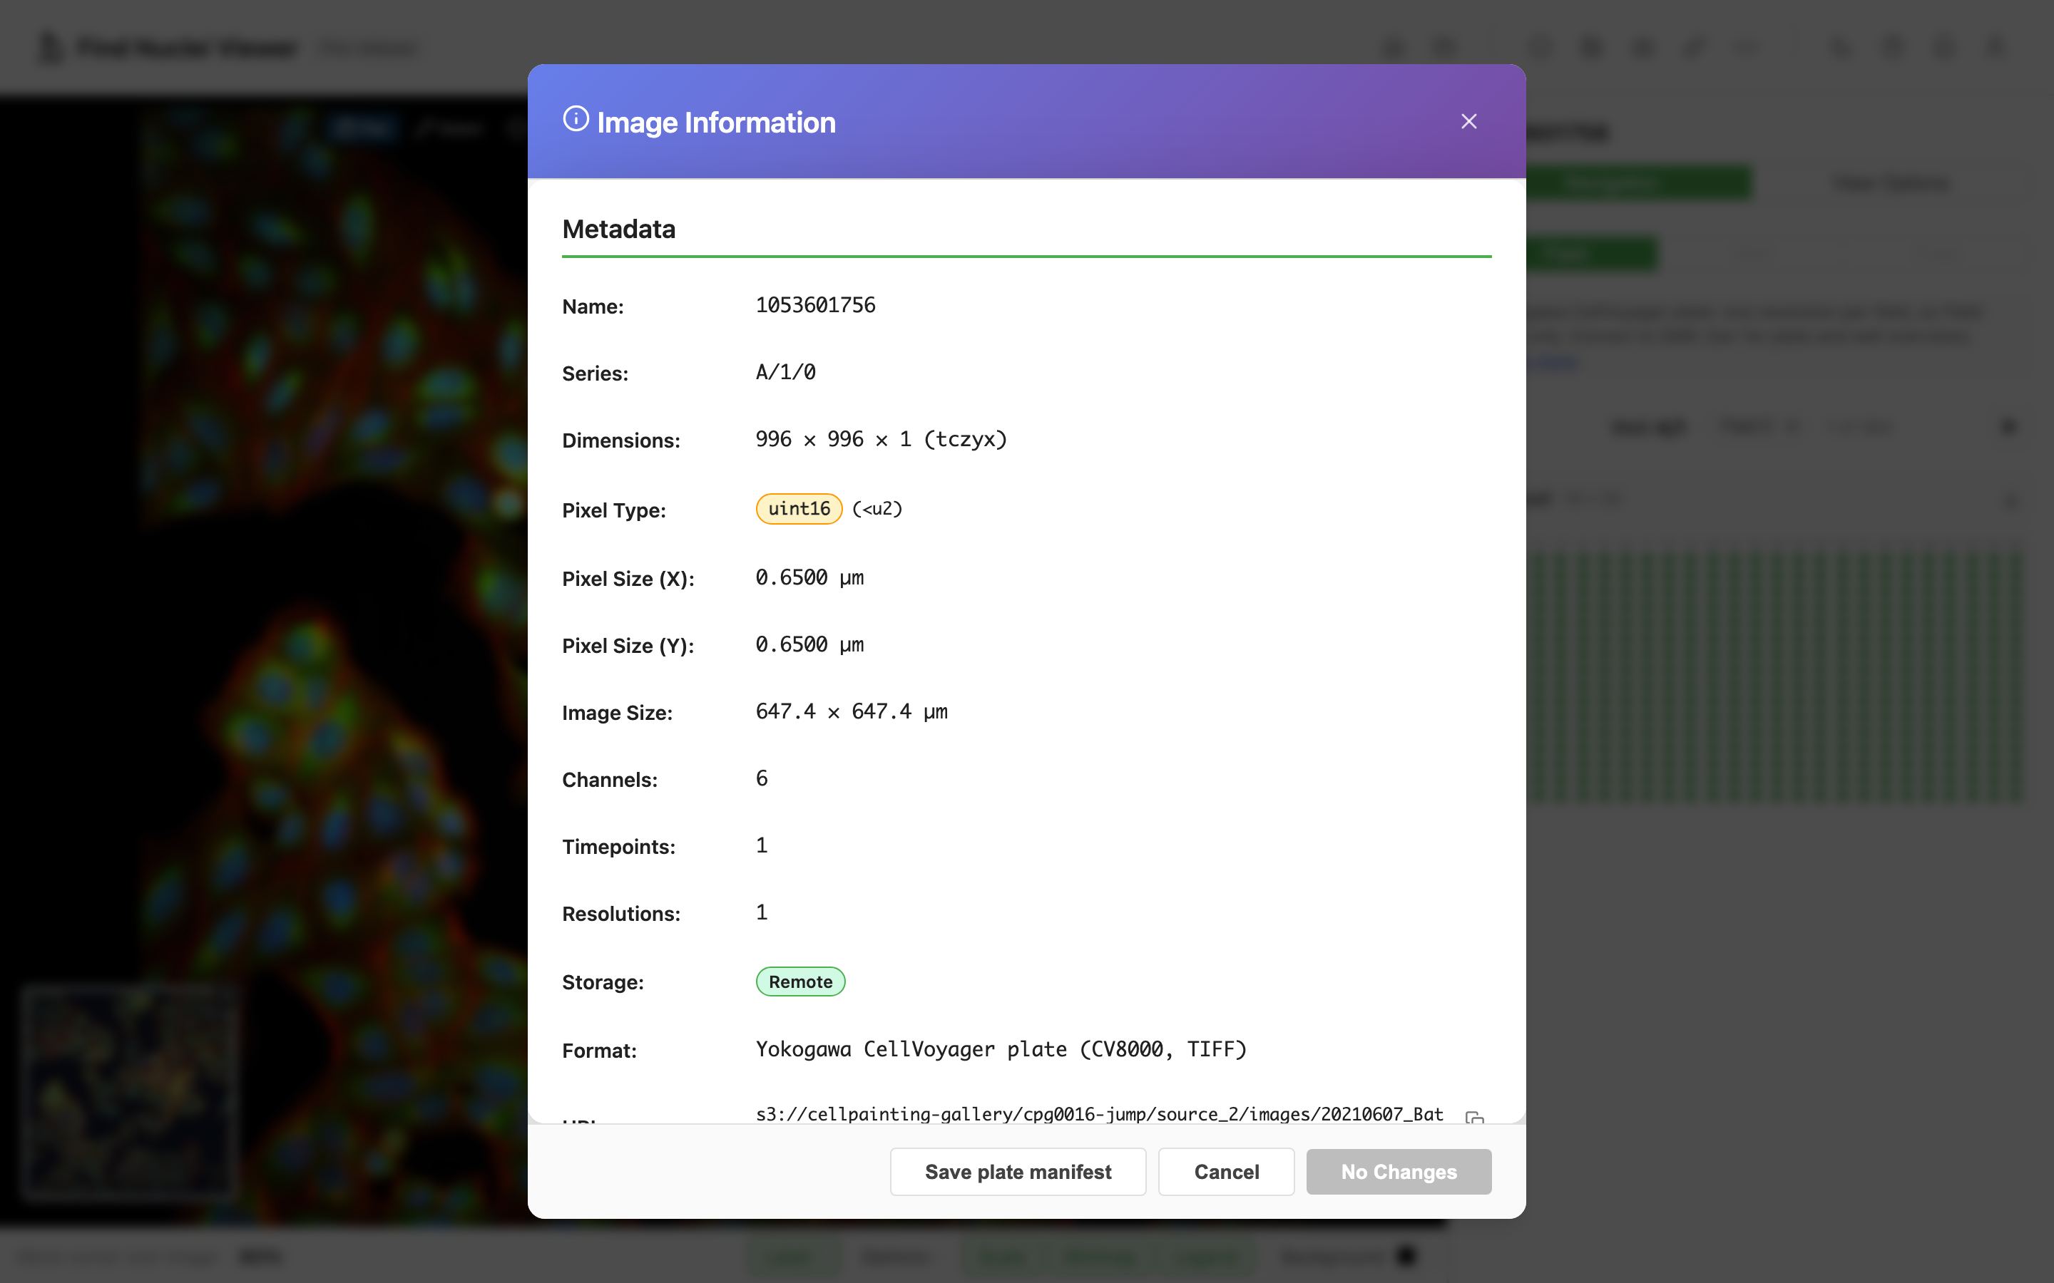The image size is (2054, 1283).
Task: Select the Channels value 6
Action: click(762, 779)
